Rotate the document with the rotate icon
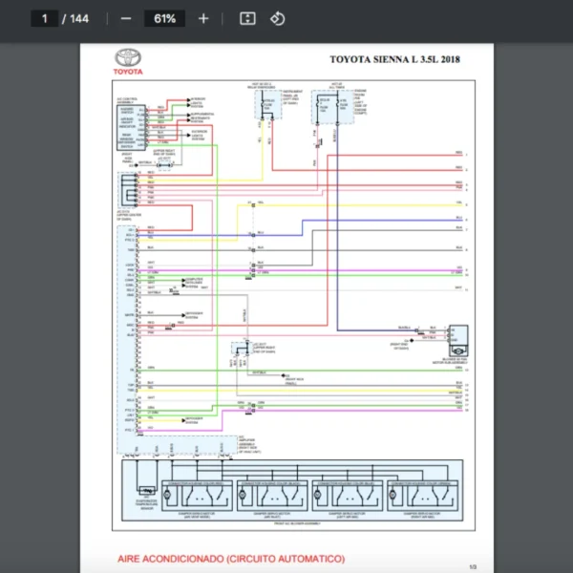573x573 pixels. [x=277, y=19]
